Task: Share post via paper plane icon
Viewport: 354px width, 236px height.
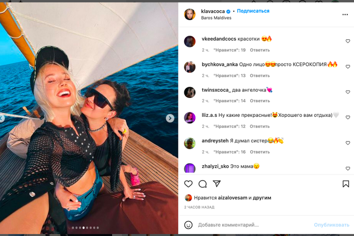Action: click(x=217, y=184)
